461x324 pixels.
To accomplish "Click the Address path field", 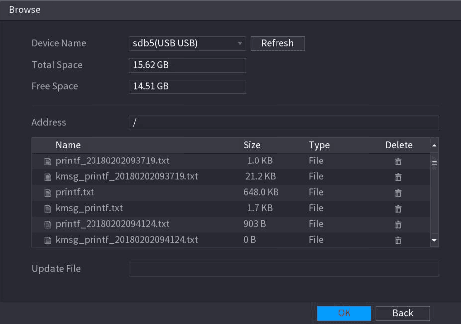I will [284, 123].
